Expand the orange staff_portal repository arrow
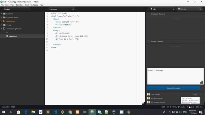The height and width of the screenshot is (115, 205). coord(1,21)
